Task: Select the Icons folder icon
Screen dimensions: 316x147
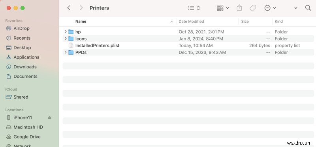Action: point(71,39)
